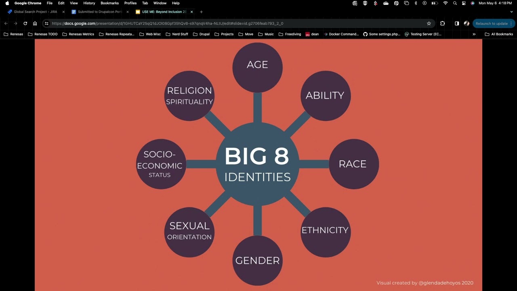Toggle the Chrome side panel icon
The width and height of the screenshot is (517, 291).
coord(457,23)
